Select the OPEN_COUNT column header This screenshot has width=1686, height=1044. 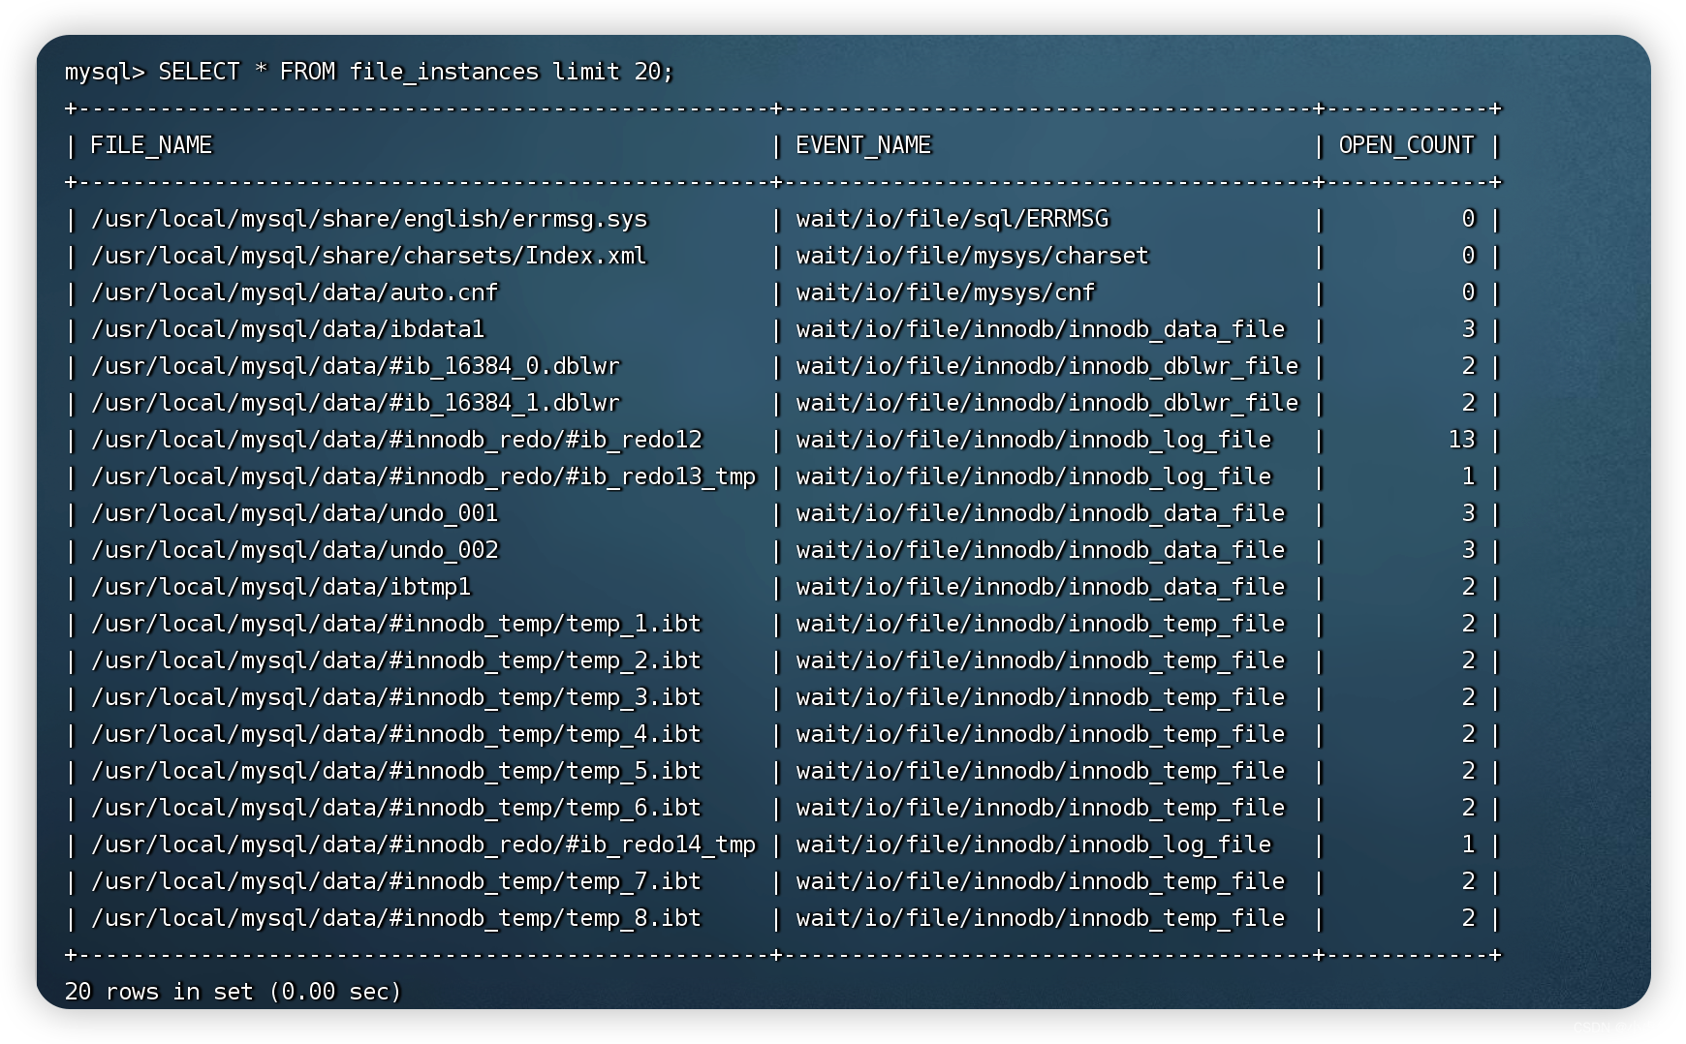pyautogui.click(x=1406, y=145)
